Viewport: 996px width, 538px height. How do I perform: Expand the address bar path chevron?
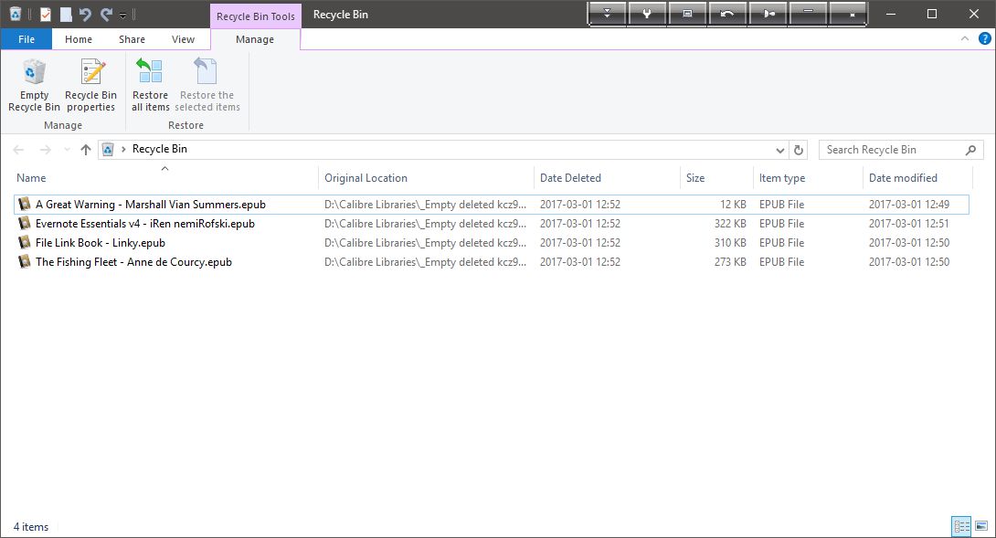[123, 149]
